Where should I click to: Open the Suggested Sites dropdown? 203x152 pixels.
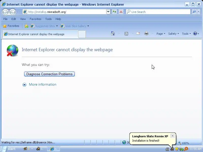(x=44, y=26)
